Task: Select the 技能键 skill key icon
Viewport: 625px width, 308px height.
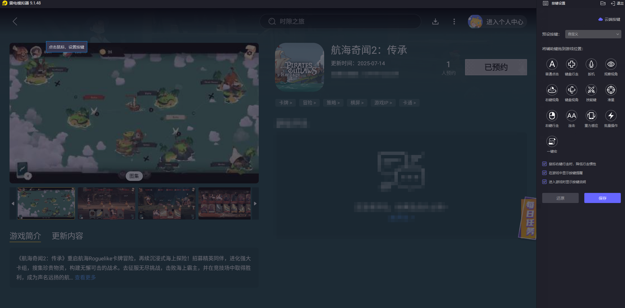Action: click(591, 90)
